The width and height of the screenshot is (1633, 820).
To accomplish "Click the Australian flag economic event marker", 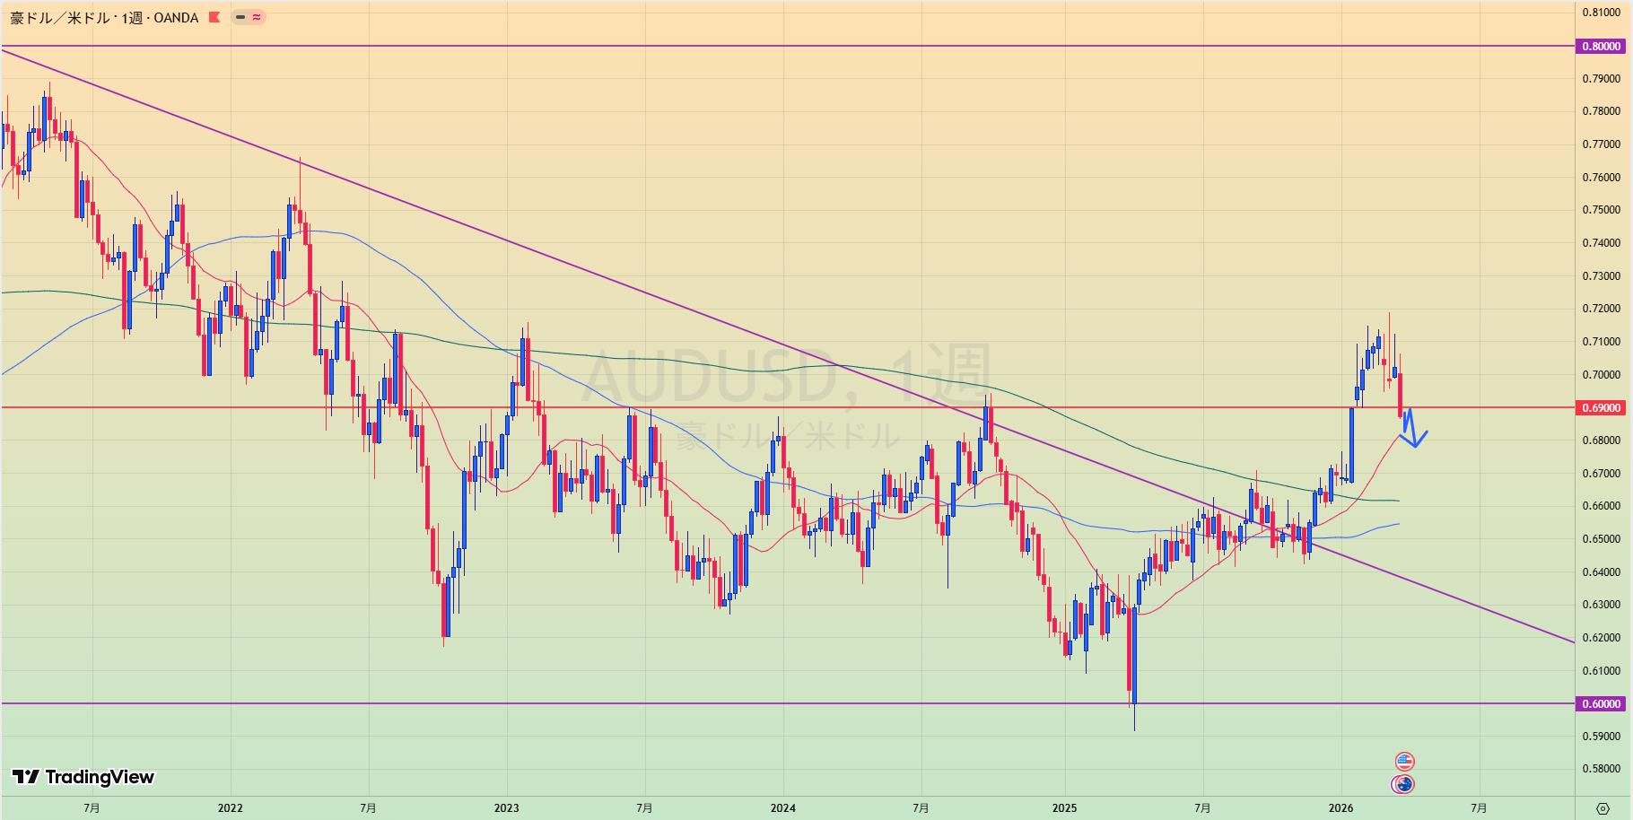I will point(1403,784).
